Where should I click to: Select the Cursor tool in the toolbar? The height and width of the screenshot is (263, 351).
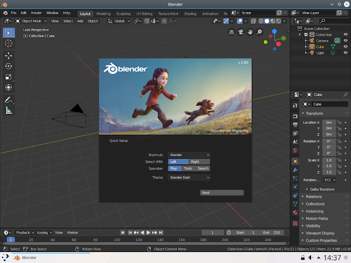point(9,43)
